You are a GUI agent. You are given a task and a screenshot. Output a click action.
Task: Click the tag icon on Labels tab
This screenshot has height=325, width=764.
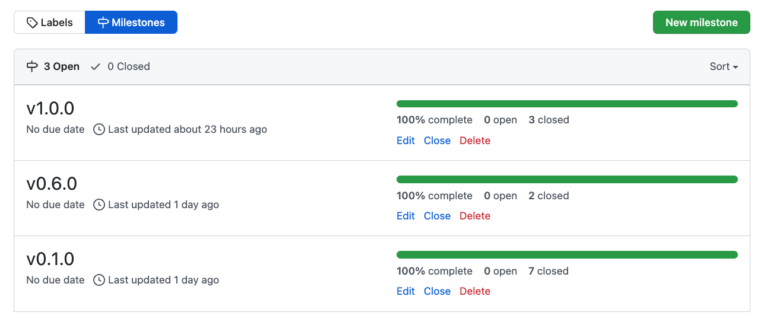[x=33, y=23]
